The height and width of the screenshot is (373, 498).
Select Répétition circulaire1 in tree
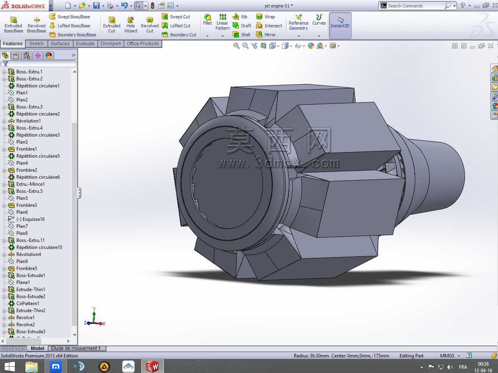tap(38, 86)
